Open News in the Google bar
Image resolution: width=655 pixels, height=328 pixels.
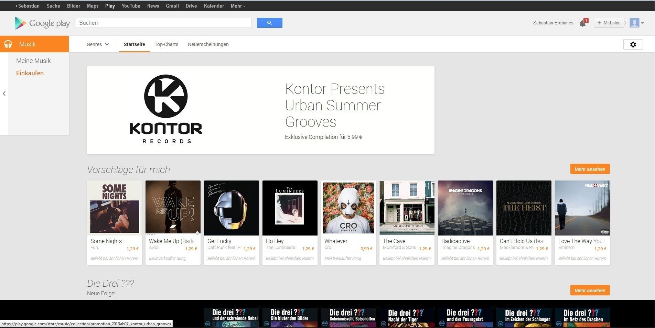point(153,6)
